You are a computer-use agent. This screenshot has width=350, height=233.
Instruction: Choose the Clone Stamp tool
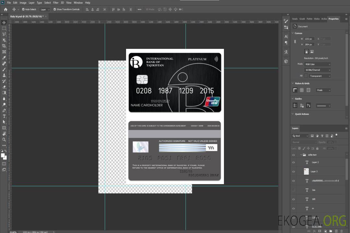pyautogui.click(x=4, y=75)
